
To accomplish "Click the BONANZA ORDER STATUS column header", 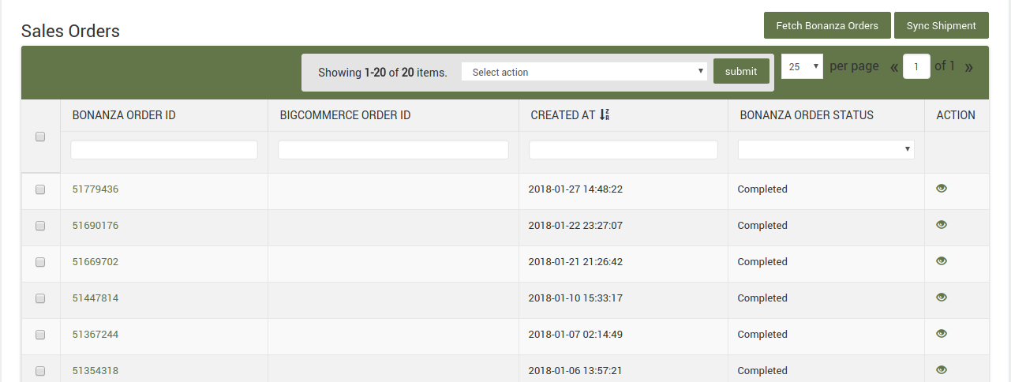I will [807, 115].
